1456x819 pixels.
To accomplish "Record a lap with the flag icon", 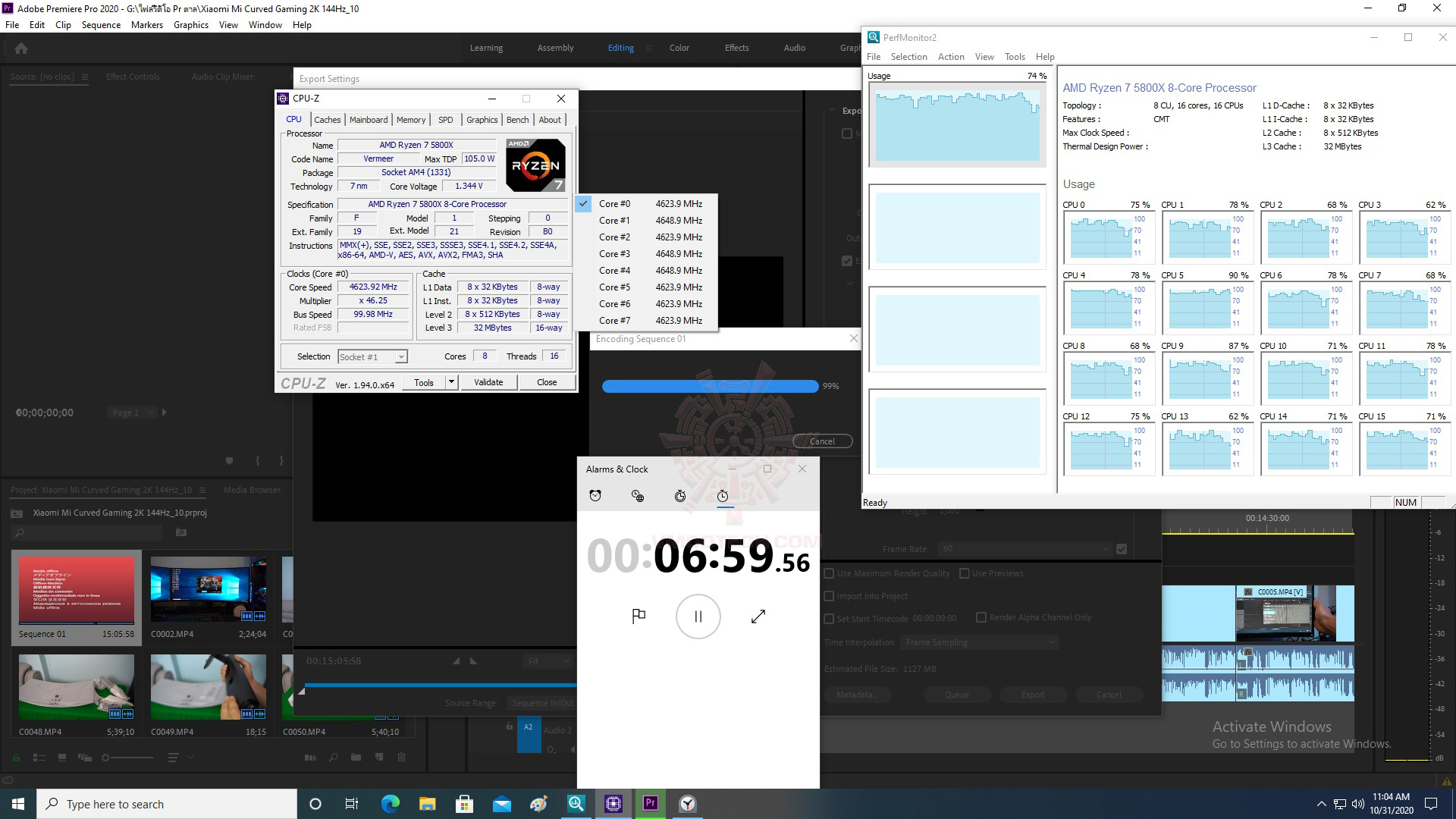I will click(639, 617).
